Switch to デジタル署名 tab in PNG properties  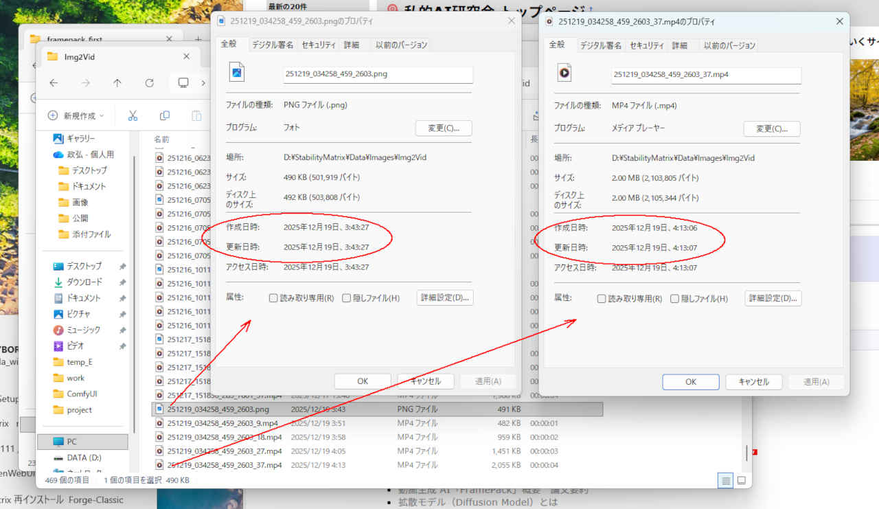[273, 45]
